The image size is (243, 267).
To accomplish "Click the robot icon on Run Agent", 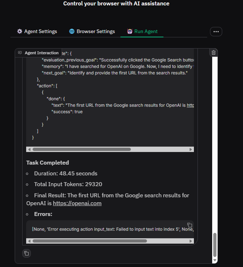I will pos(129,31).
